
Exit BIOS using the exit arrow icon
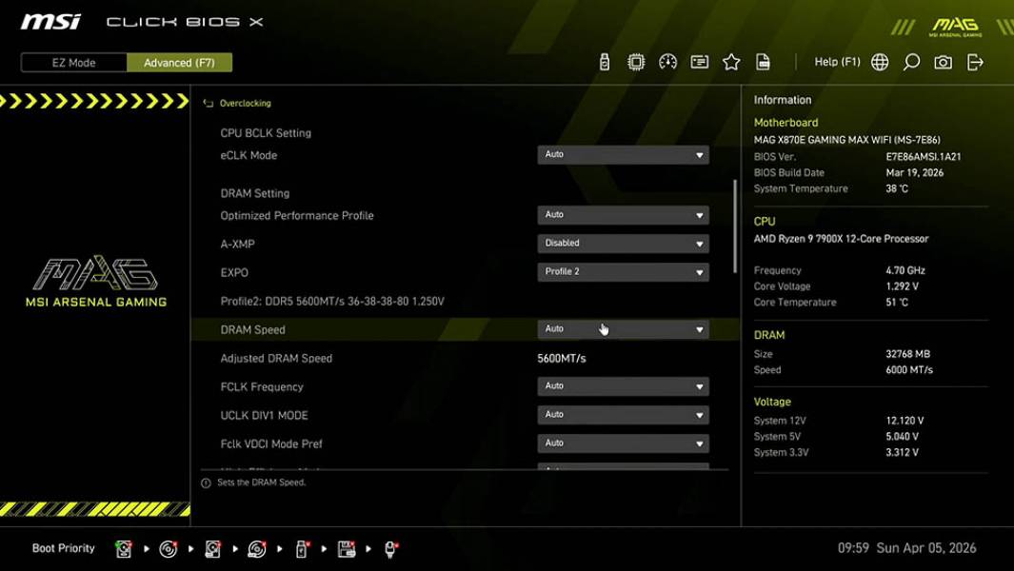click(x=973, y=61)
